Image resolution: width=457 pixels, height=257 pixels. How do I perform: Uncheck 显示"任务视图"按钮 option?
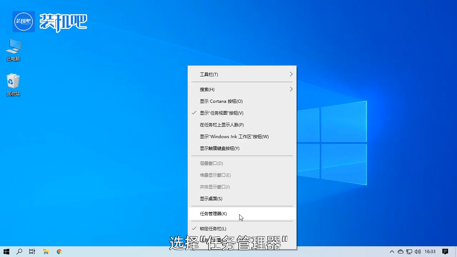tap(221, 113)
